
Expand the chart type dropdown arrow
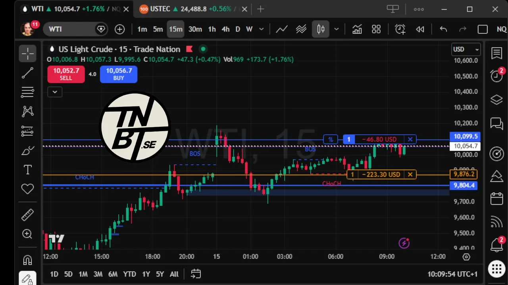[x=337, y=29]
